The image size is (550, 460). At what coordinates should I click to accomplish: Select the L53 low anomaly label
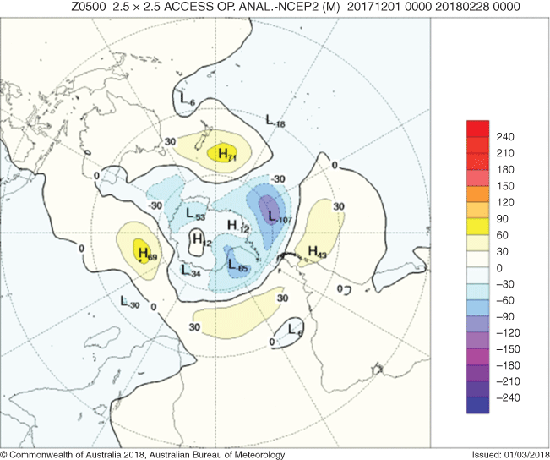coord(195,214)
